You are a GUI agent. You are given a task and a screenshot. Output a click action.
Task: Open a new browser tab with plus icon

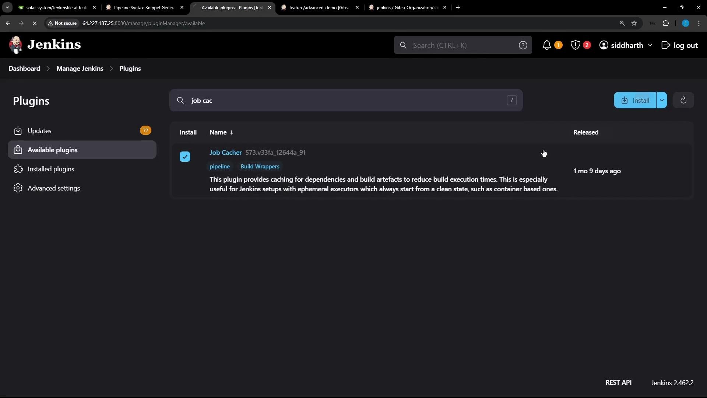point(458,7)
